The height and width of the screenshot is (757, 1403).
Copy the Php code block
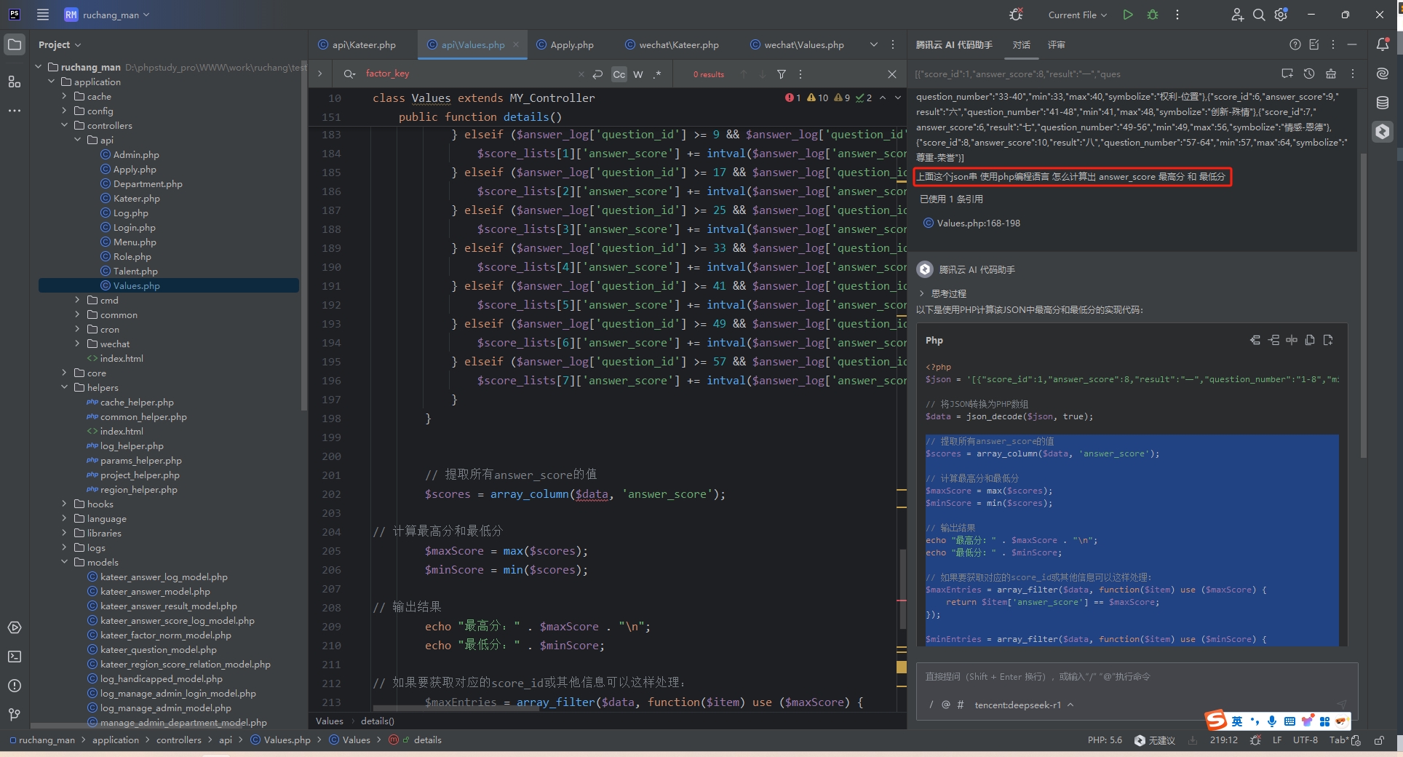(x=1310, y=340)
